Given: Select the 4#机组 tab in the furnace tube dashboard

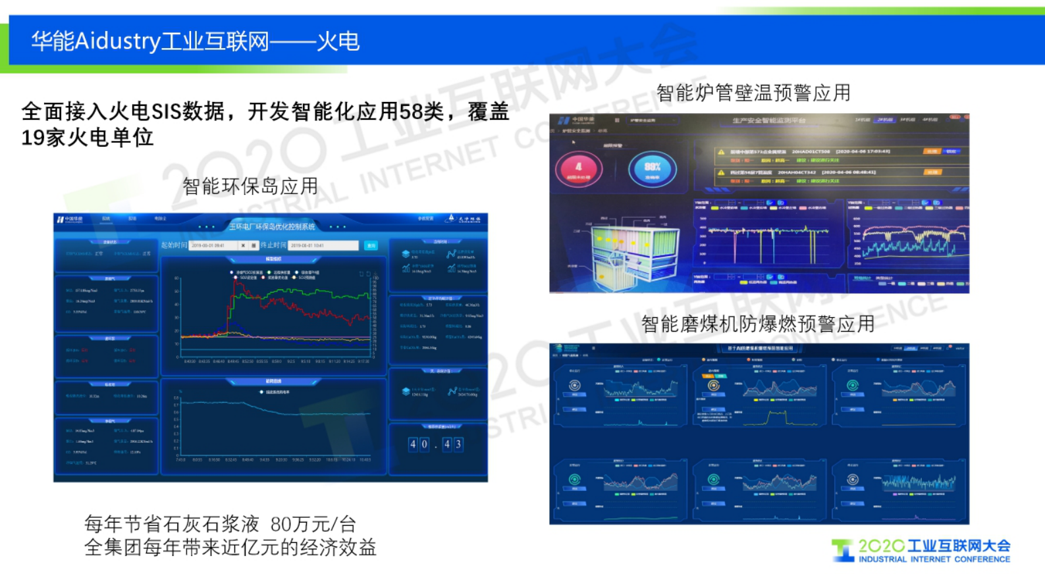Looking at the screenshot, I should (930, 120).
